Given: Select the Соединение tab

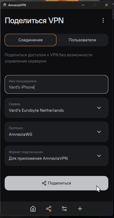Looking at the screenshot, I should 31,40.
